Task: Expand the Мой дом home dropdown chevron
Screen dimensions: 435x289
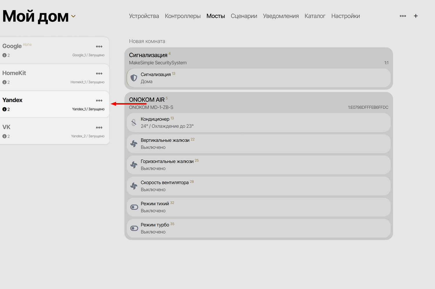Action: point(73,16)
